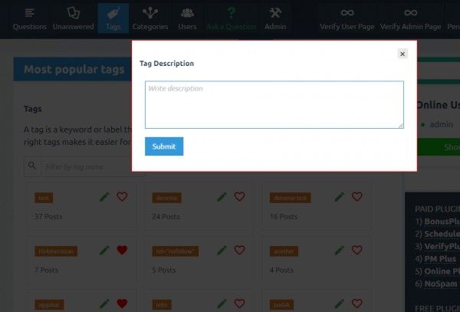Favorite the tag with 37 Posts
The width and height of the screenshot is (460, 312).
[x=122, y=197]
